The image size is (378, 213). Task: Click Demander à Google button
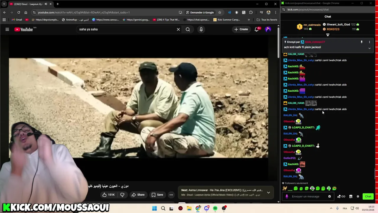200,12
